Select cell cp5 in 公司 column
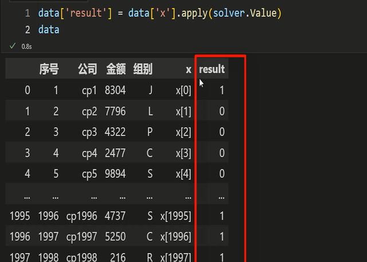This screenshot has width=367, height=262. click(89, 174)
